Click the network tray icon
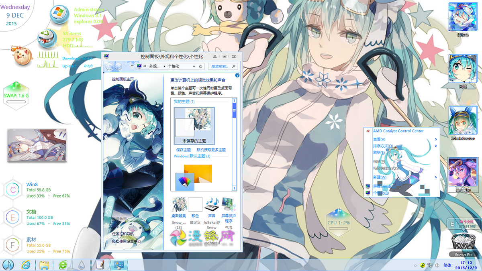Image resolution: width=482 pixels, height=271 pixels. 430,265
